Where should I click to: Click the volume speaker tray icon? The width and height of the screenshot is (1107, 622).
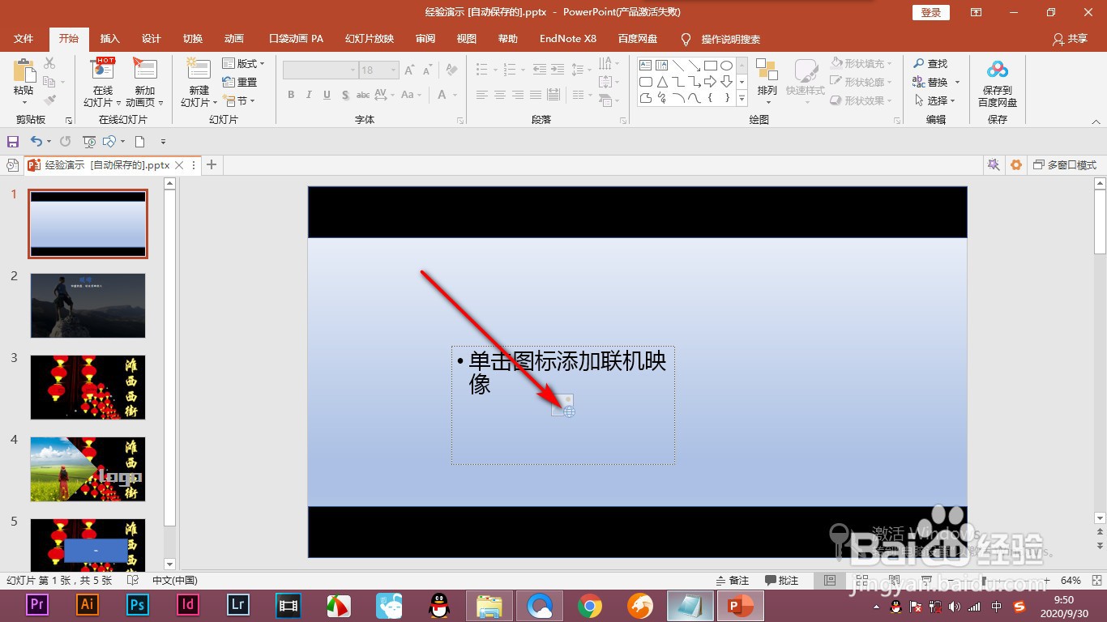pos(955,607)
